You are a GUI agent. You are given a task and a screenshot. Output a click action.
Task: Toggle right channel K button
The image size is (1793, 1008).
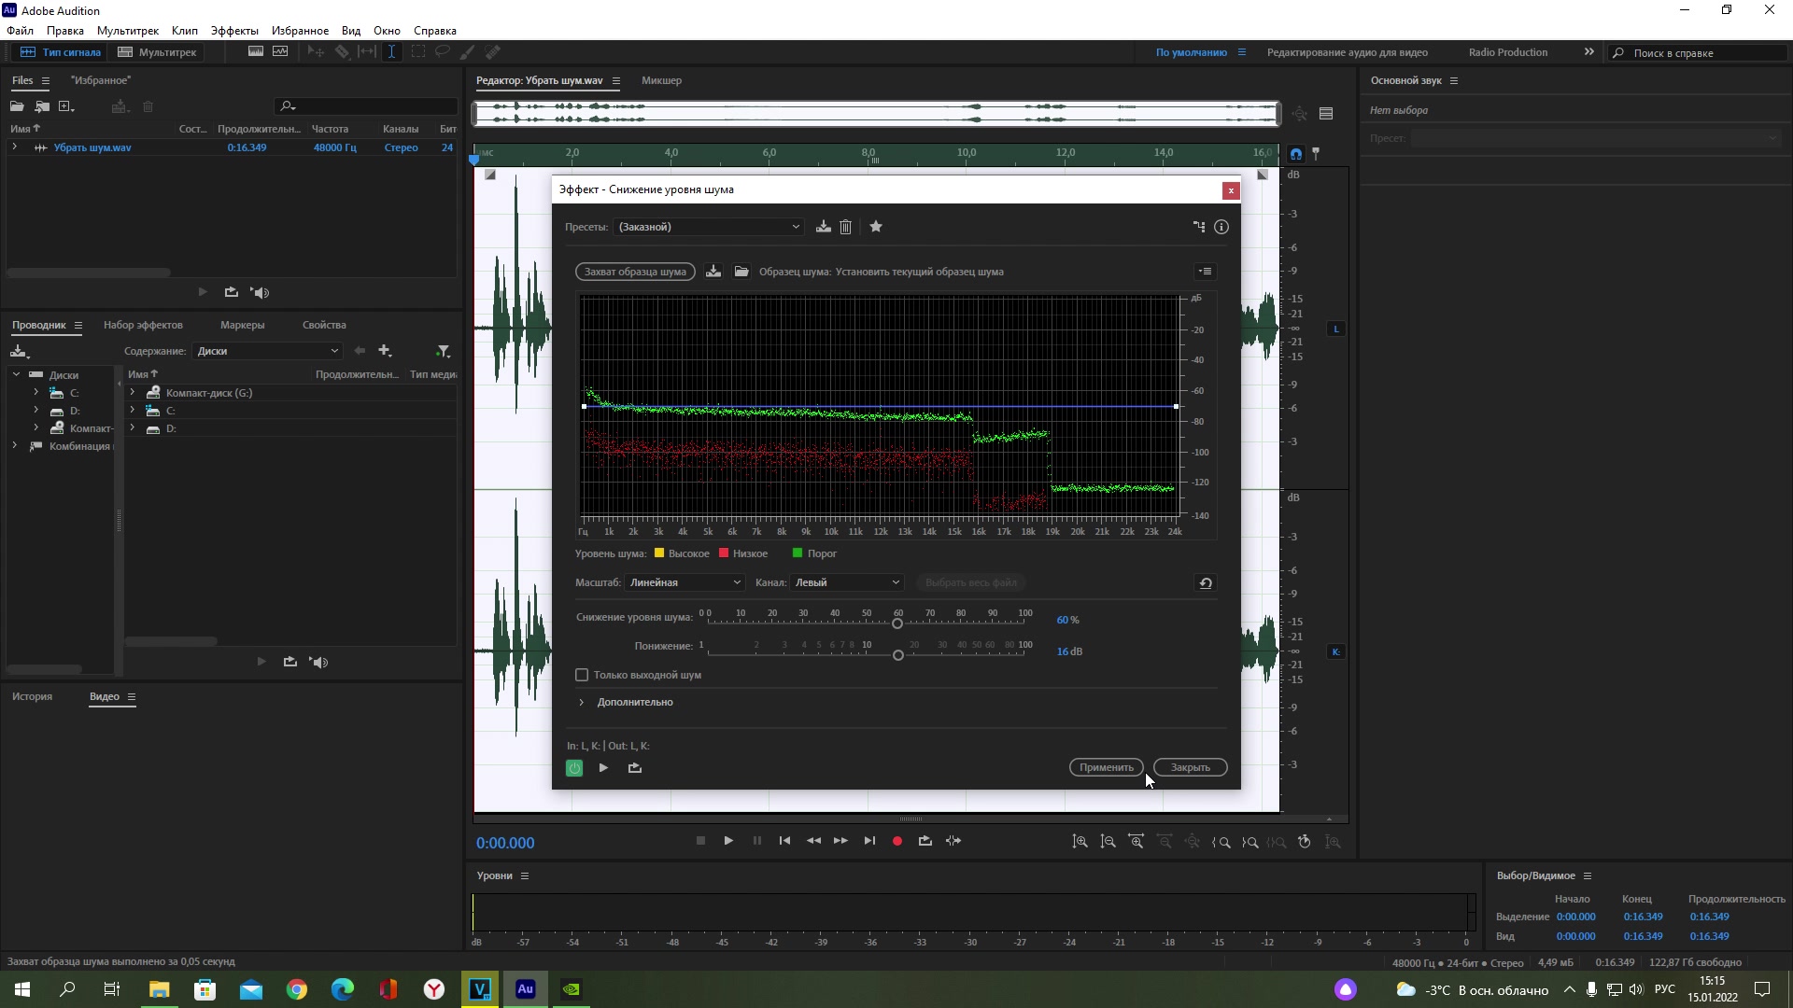coord(1336,651)
